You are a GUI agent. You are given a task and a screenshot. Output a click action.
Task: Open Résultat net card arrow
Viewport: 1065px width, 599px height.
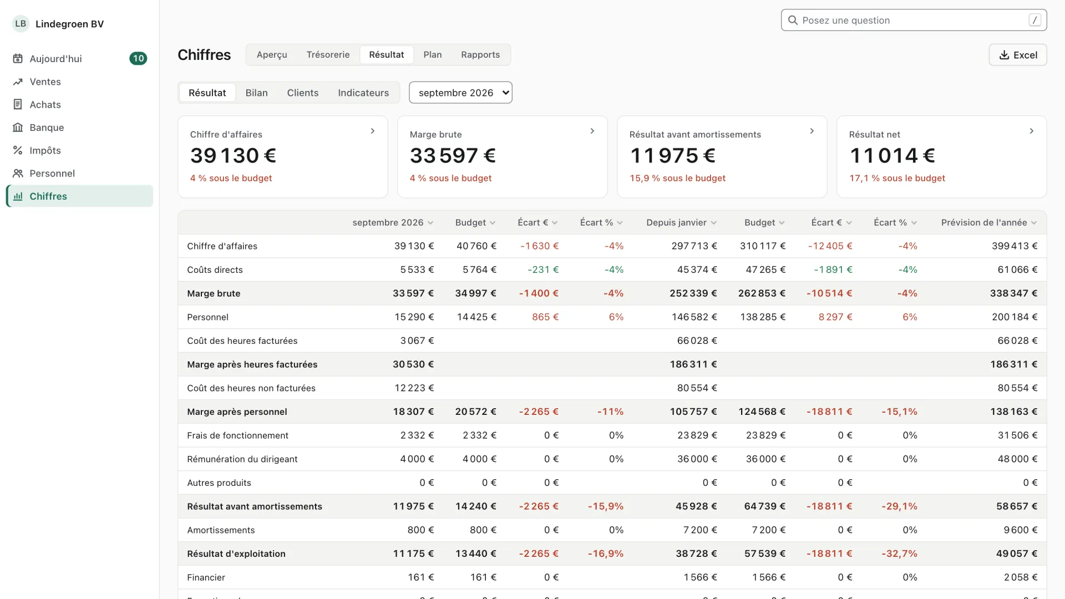click(x=1032, y=131)
